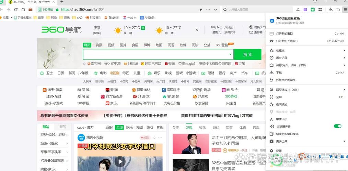348x171 pixels.
Task: Open the 办公 bookmarks folder
Action: [77, 17]
